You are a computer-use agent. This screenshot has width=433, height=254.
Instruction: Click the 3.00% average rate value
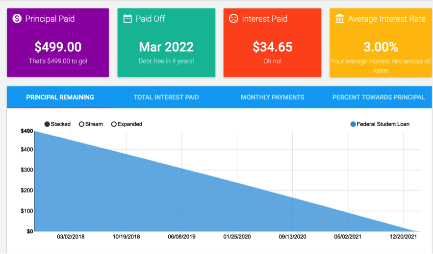[x=381, y=47]
